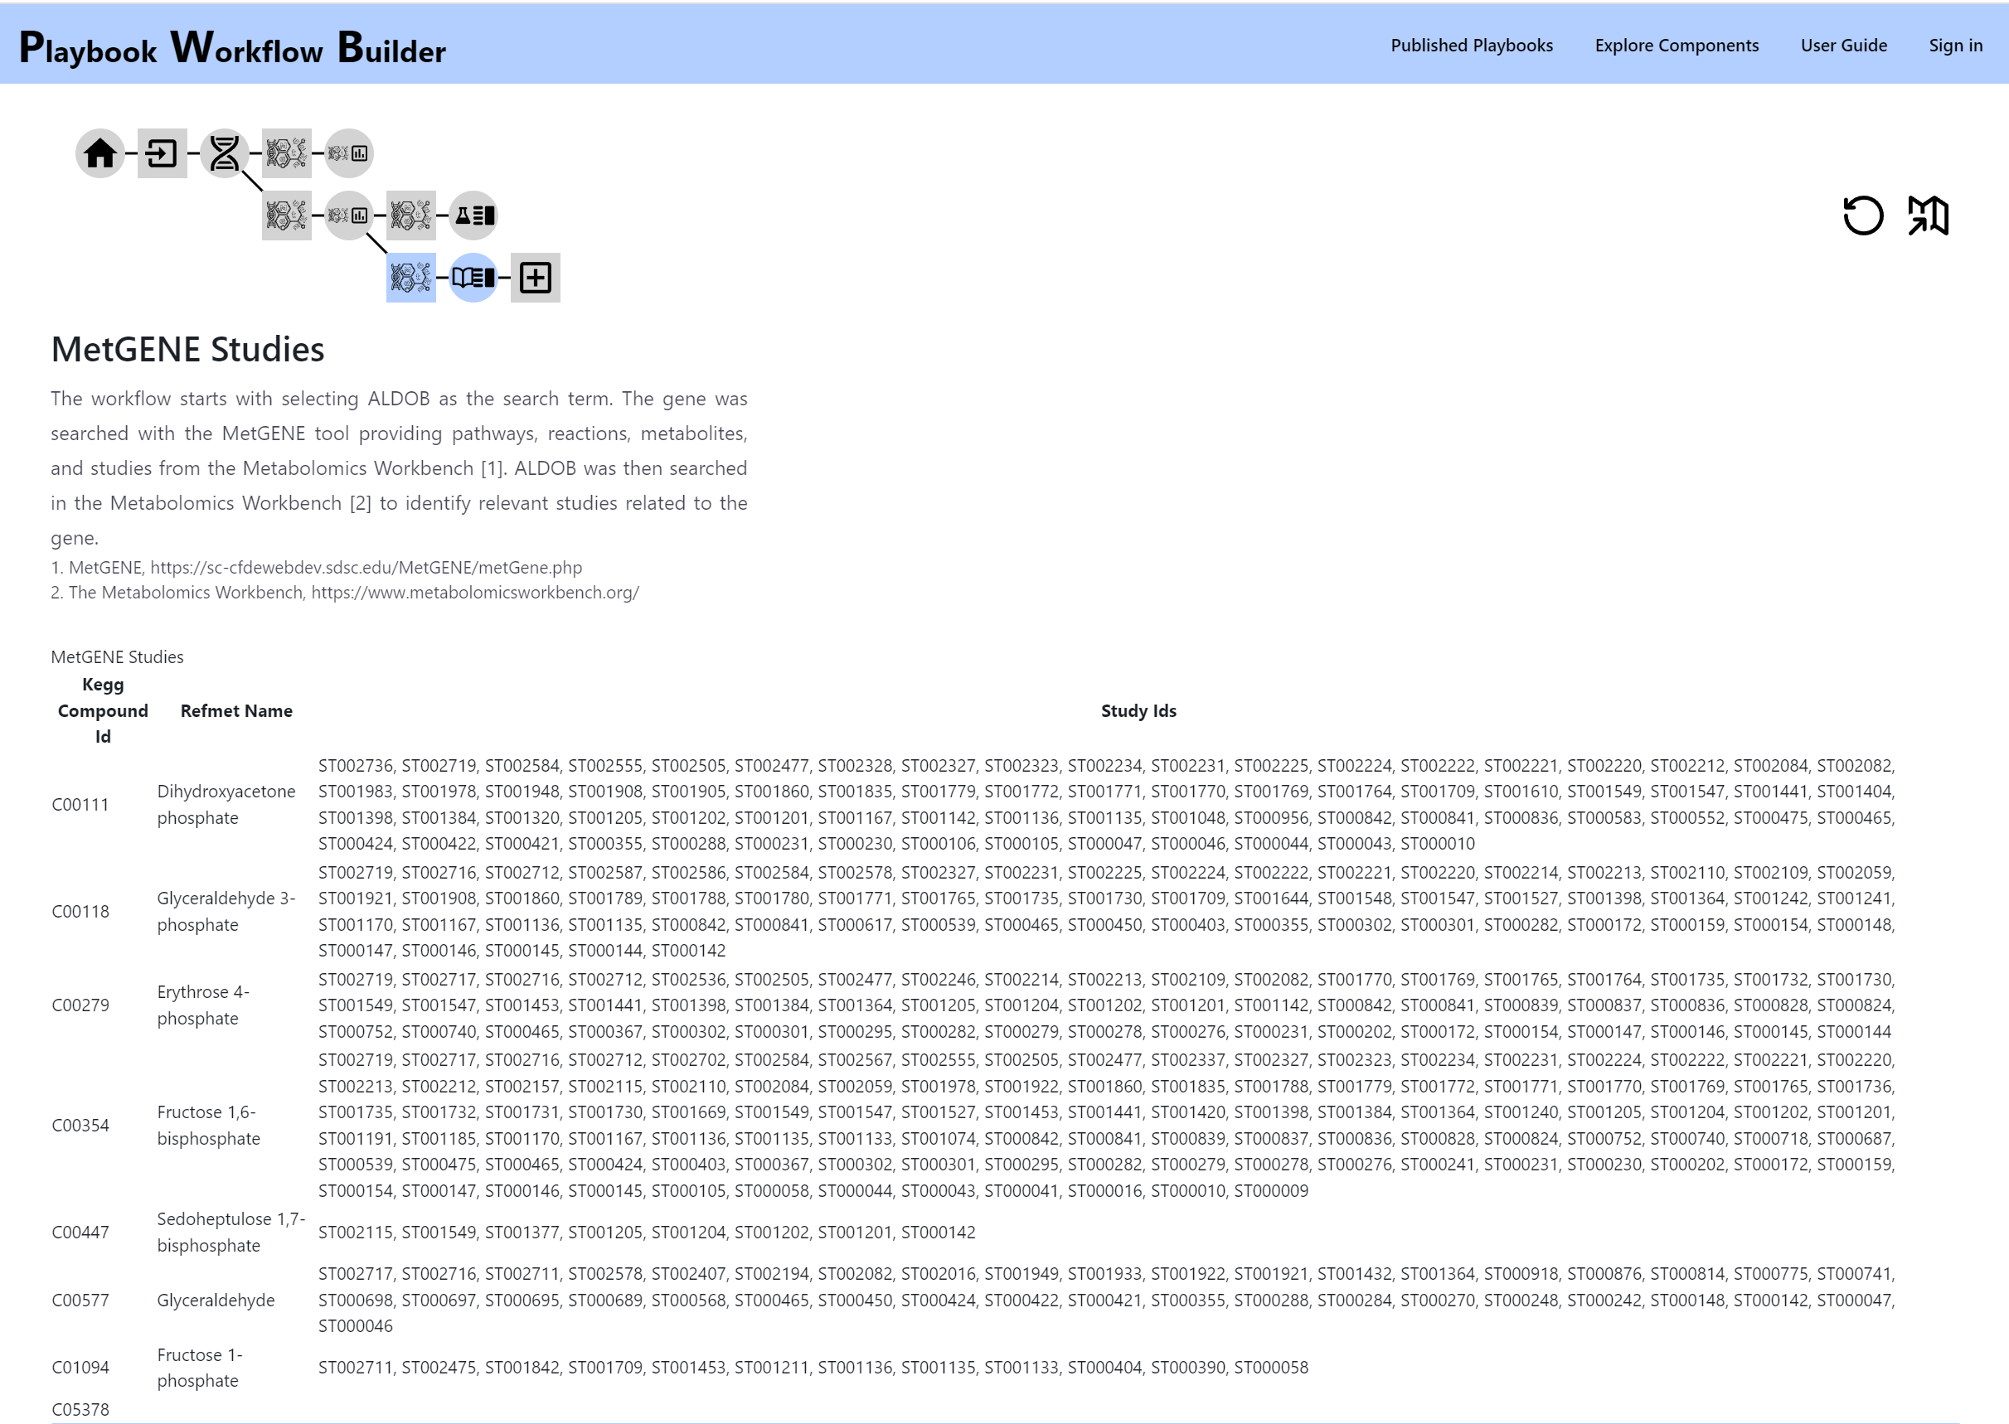The image size is (2009, 1424).
Task: Open Explore Components page
Action: pos(1677,46)
